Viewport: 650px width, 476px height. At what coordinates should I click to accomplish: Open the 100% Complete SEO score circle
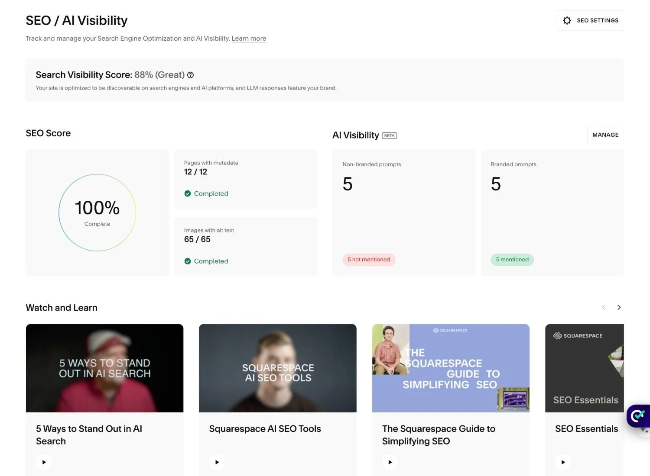[x=97, y=212]
